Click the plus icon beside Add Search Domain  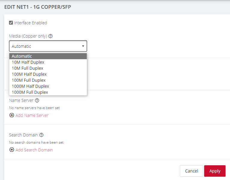pos(12,150)
